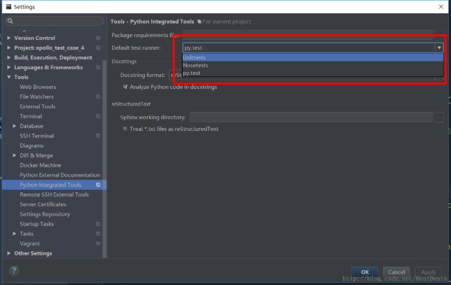Open Startup Tasks settings page

[37, 224]
